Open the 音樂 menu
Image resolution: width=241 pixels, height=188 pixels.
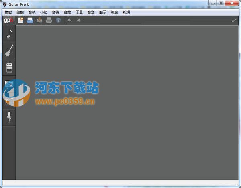91,12
